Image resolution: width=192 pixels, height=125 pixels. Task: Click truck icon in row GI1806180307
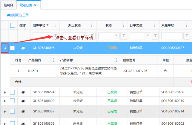23,111
